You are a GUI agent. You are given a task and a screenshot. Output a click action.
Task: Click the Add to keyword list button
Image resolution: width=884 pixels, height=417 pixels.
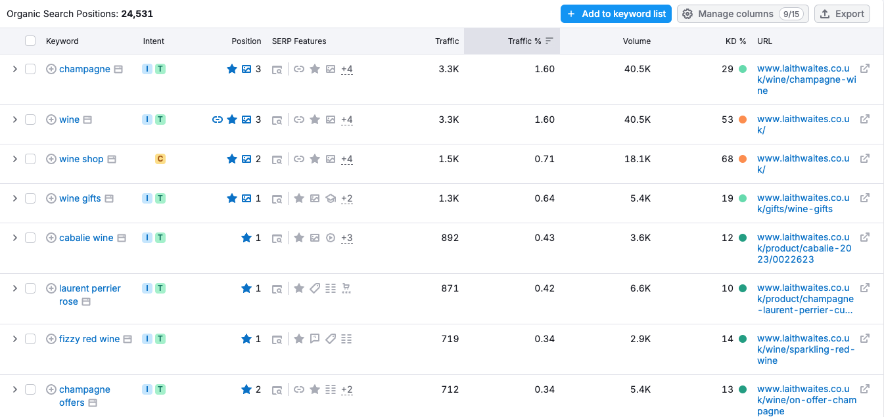click(616, 13)
